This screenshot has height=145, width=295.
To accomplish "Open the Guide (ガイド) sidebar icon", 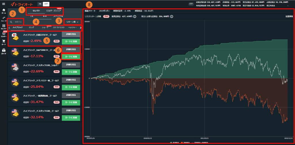I will tap(4, 51).
